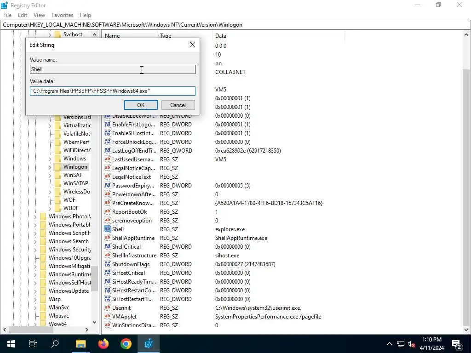Click the Registry Editor taskbar icon
471x353 pixels.
[149, 344]
